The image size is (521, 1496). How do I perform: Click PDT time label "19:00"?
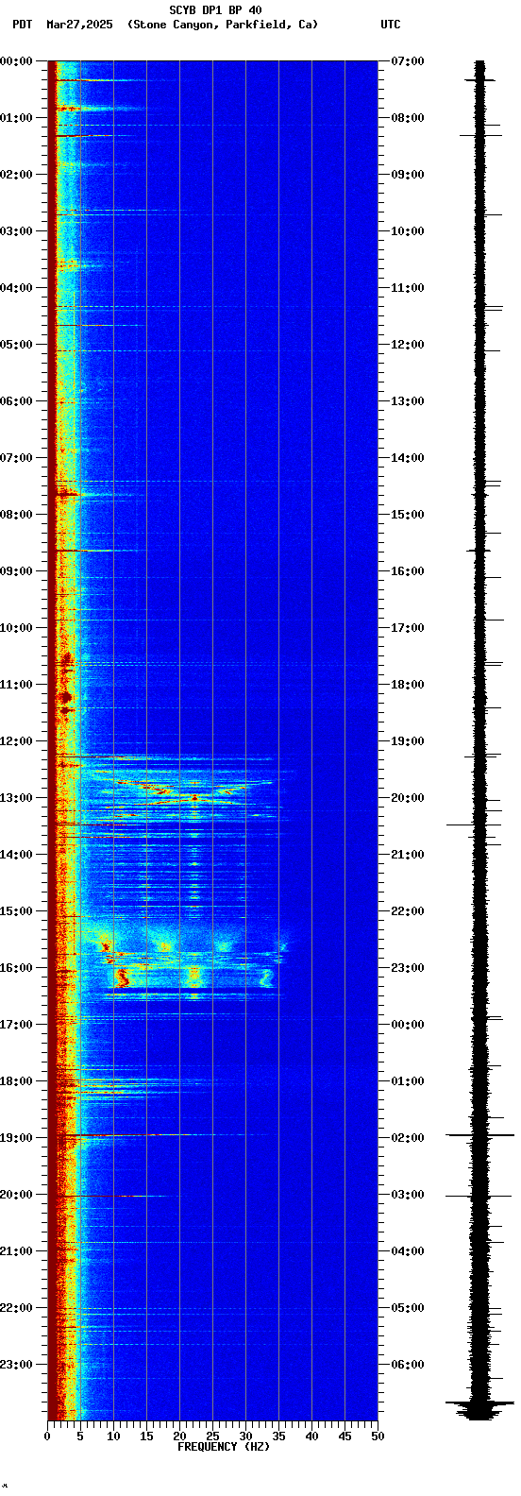coord(16,1138)
